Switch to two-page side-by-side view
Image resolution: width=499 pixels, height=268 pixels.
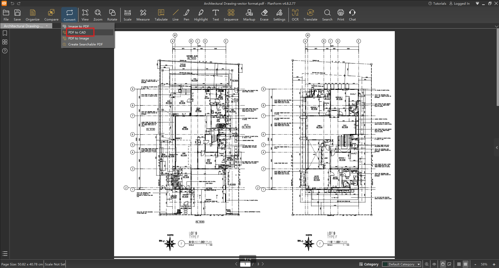click(x=459, y=264)
